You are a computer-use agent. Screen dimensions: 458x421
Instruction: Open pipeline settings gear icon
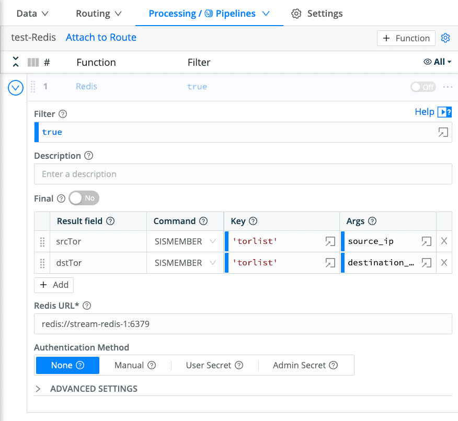(445, 38)
